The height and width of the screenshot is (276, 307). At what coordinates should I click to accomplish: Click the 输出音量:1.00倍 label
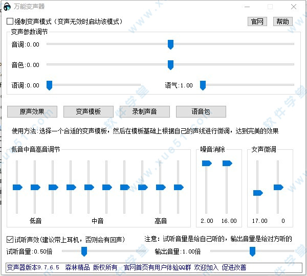178,251
